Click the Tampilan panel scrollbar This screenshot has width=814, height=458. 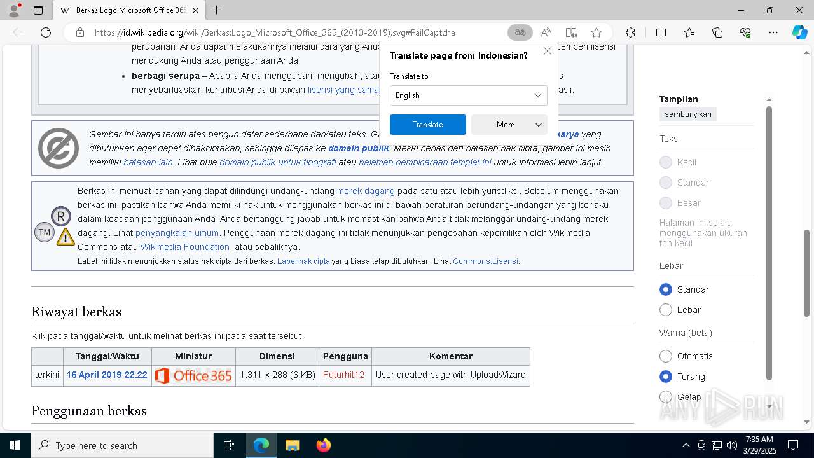click(769, 243)
